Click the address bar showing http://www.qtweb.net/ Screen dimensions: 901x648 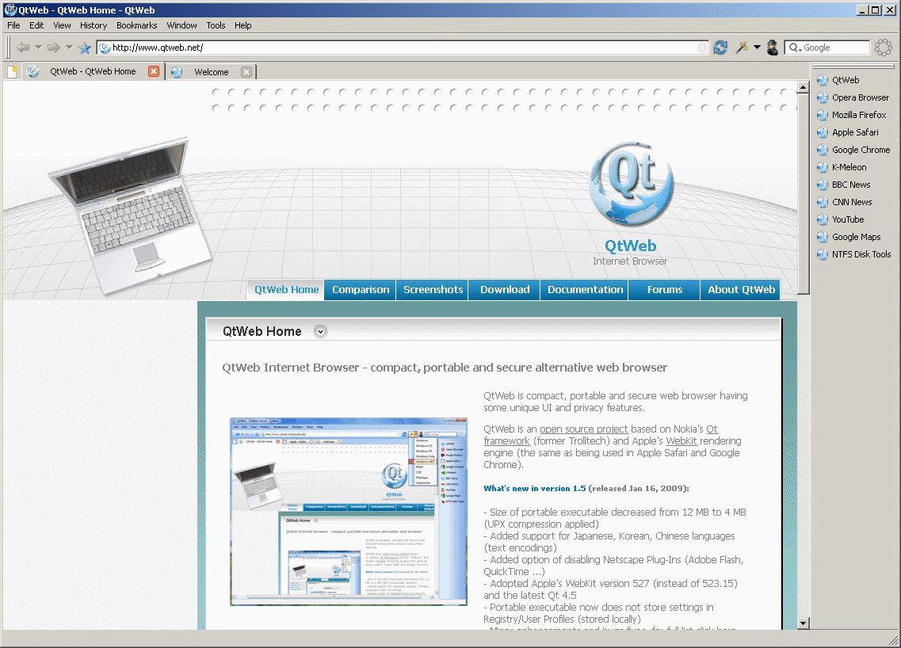[x=403, y=48]
